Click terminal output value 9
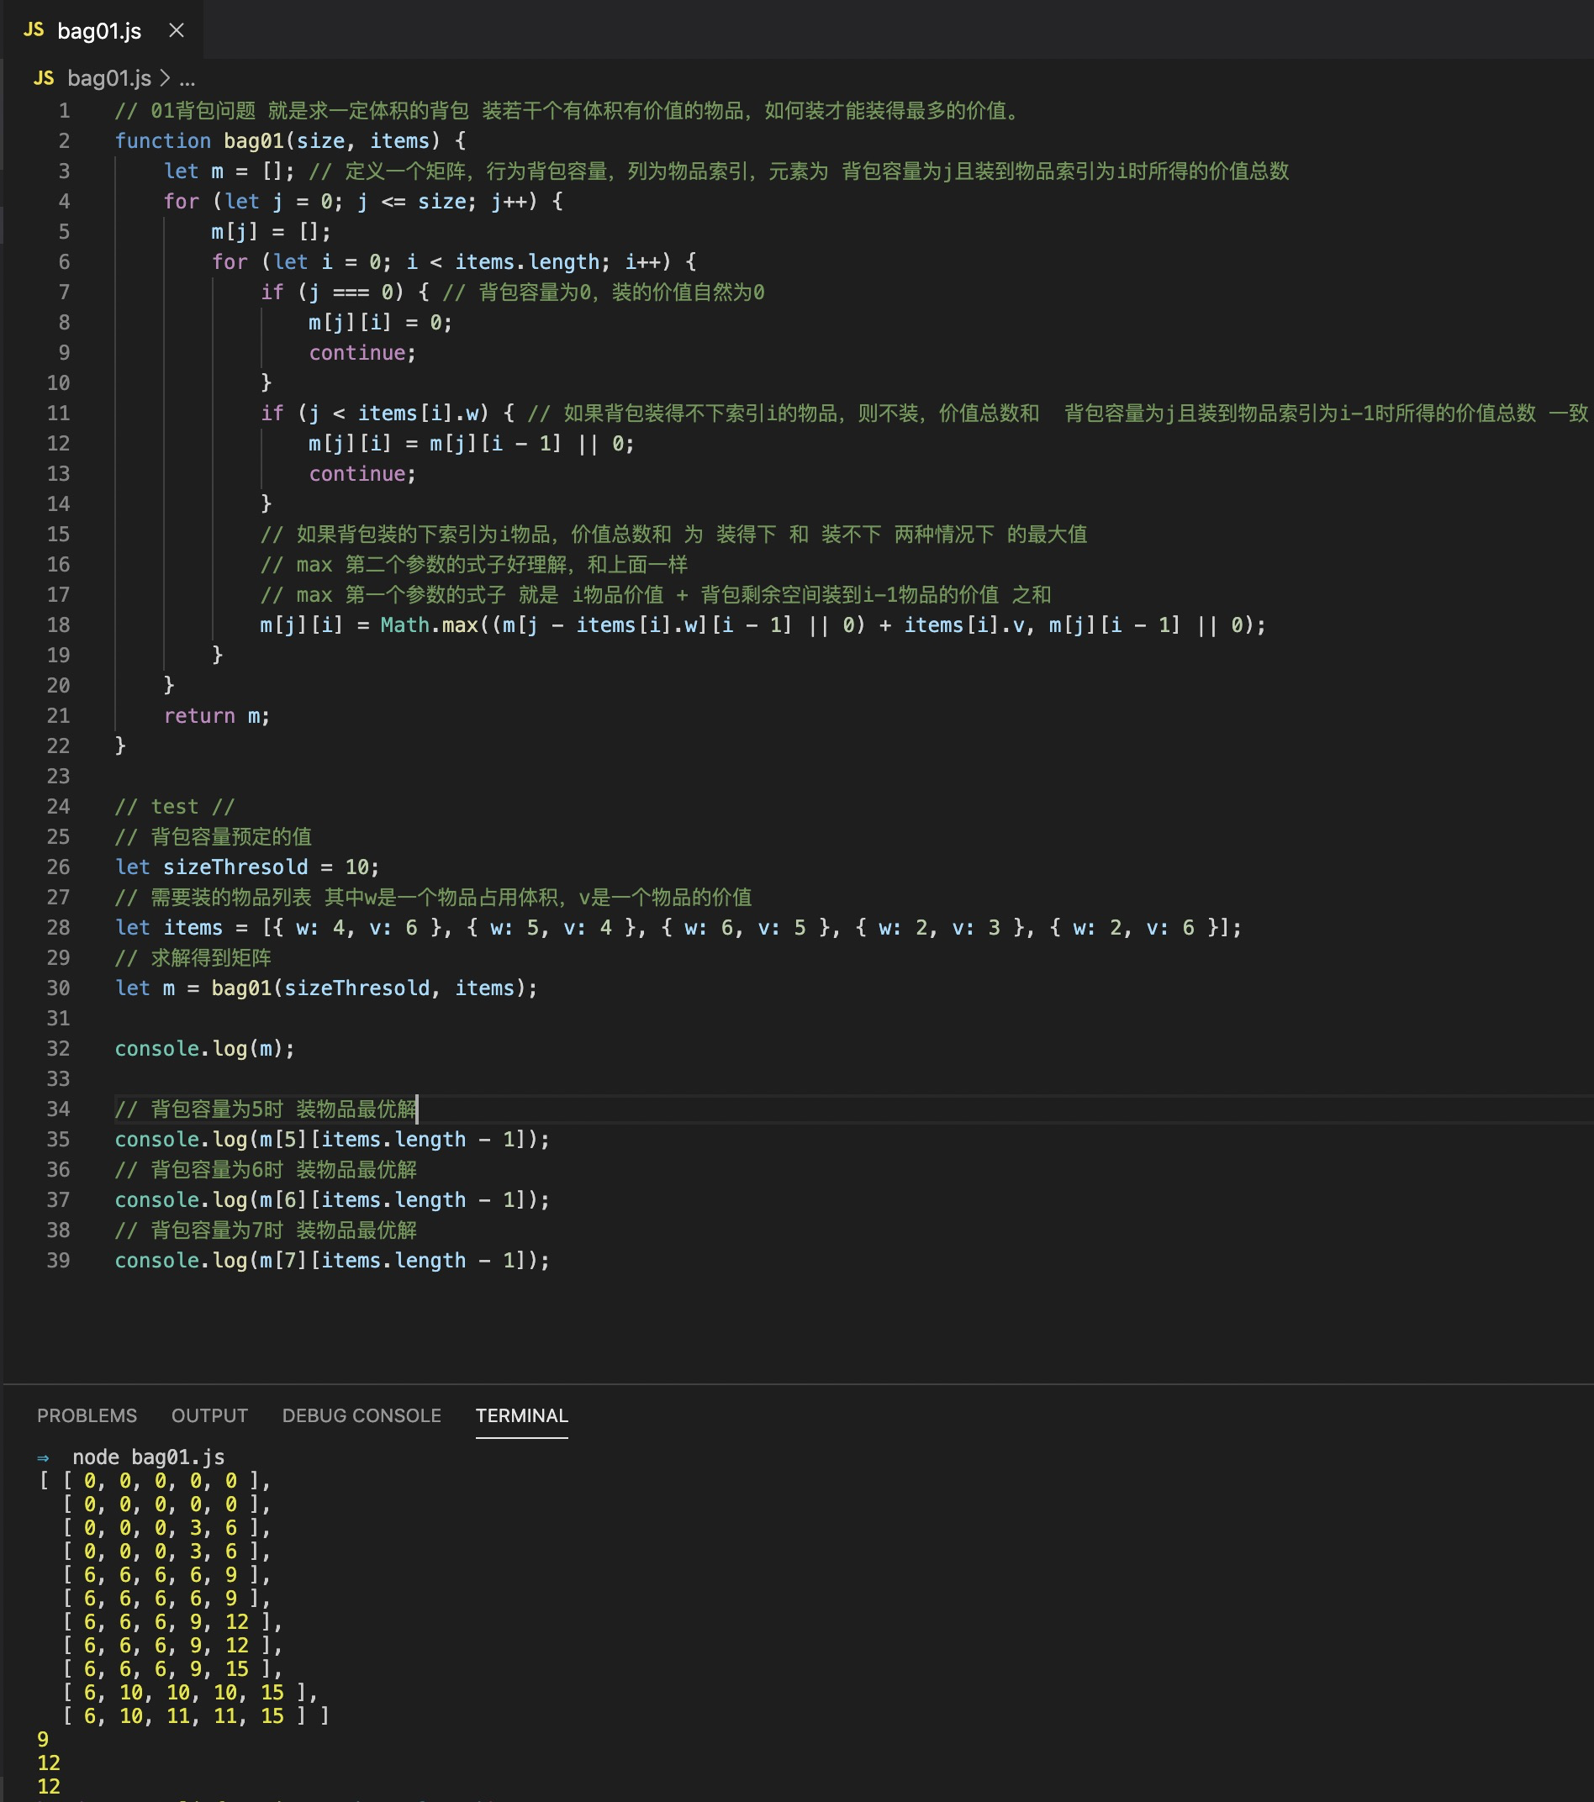Screen dimensions: 1594x1802 pyautogui.click(x=43, y=1740)
